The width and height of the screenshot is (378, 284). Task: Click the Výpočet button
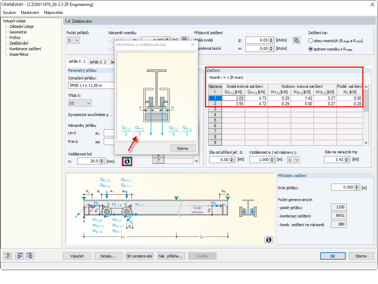coord(77,256)
